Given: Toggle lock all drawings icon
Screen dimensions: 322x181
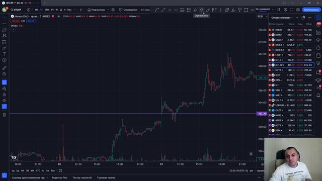Looking at the screenshot, I should tap(5, 95).
